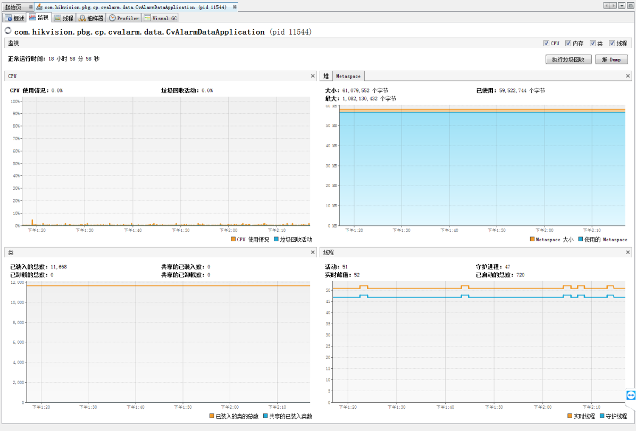Viewport: 636px width, 431px height.
Task: Uncheck the CPU graph checkbox
Action: [546, 44]
